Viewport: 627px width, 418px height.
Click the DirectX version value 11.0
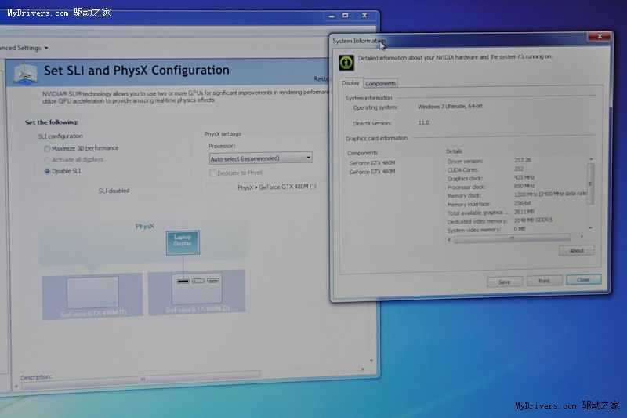pos(424,123)
